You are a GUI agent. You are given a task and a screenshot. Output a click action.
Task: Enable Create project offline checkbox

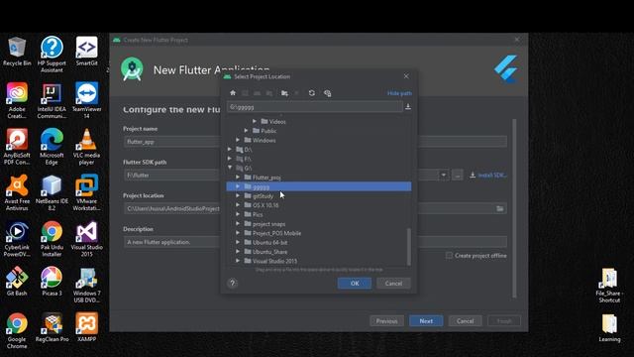tap(449, 256)
